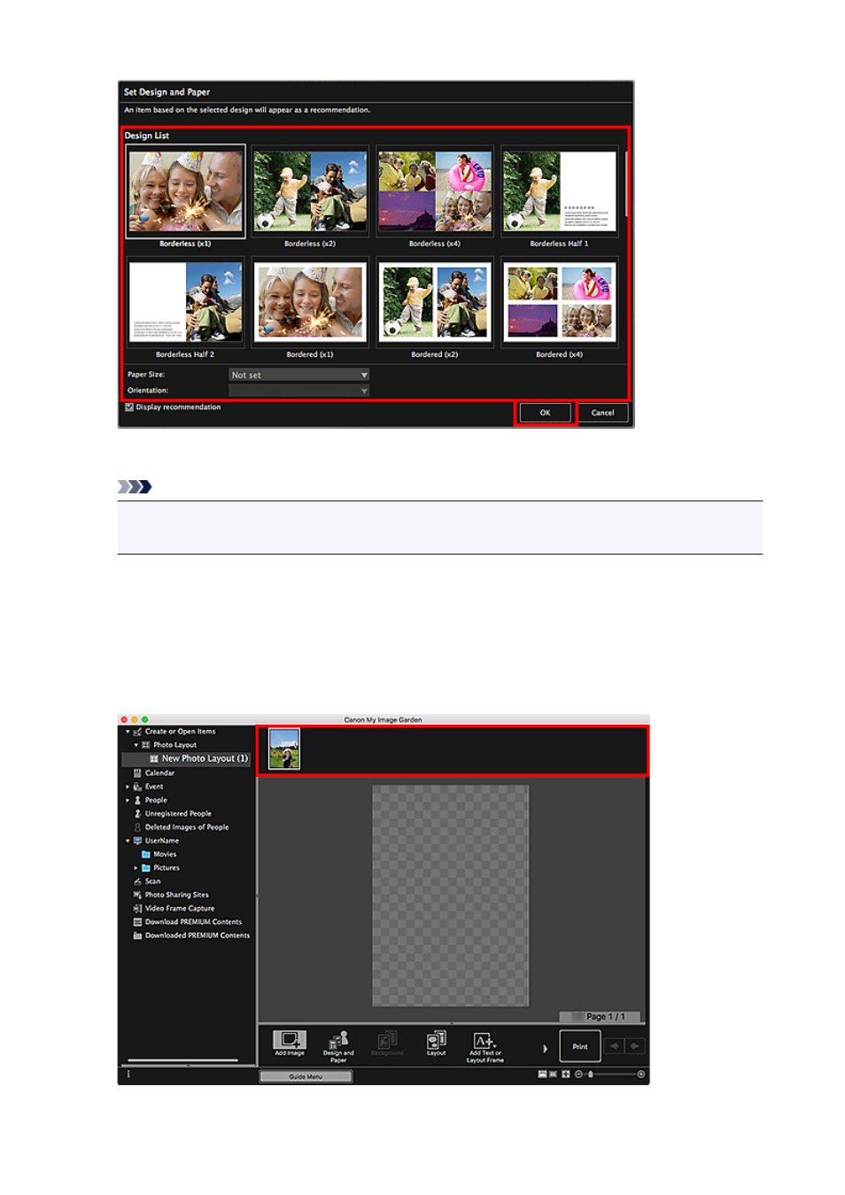Toggle Display recommendation checkbox

[x=129, y=407]
